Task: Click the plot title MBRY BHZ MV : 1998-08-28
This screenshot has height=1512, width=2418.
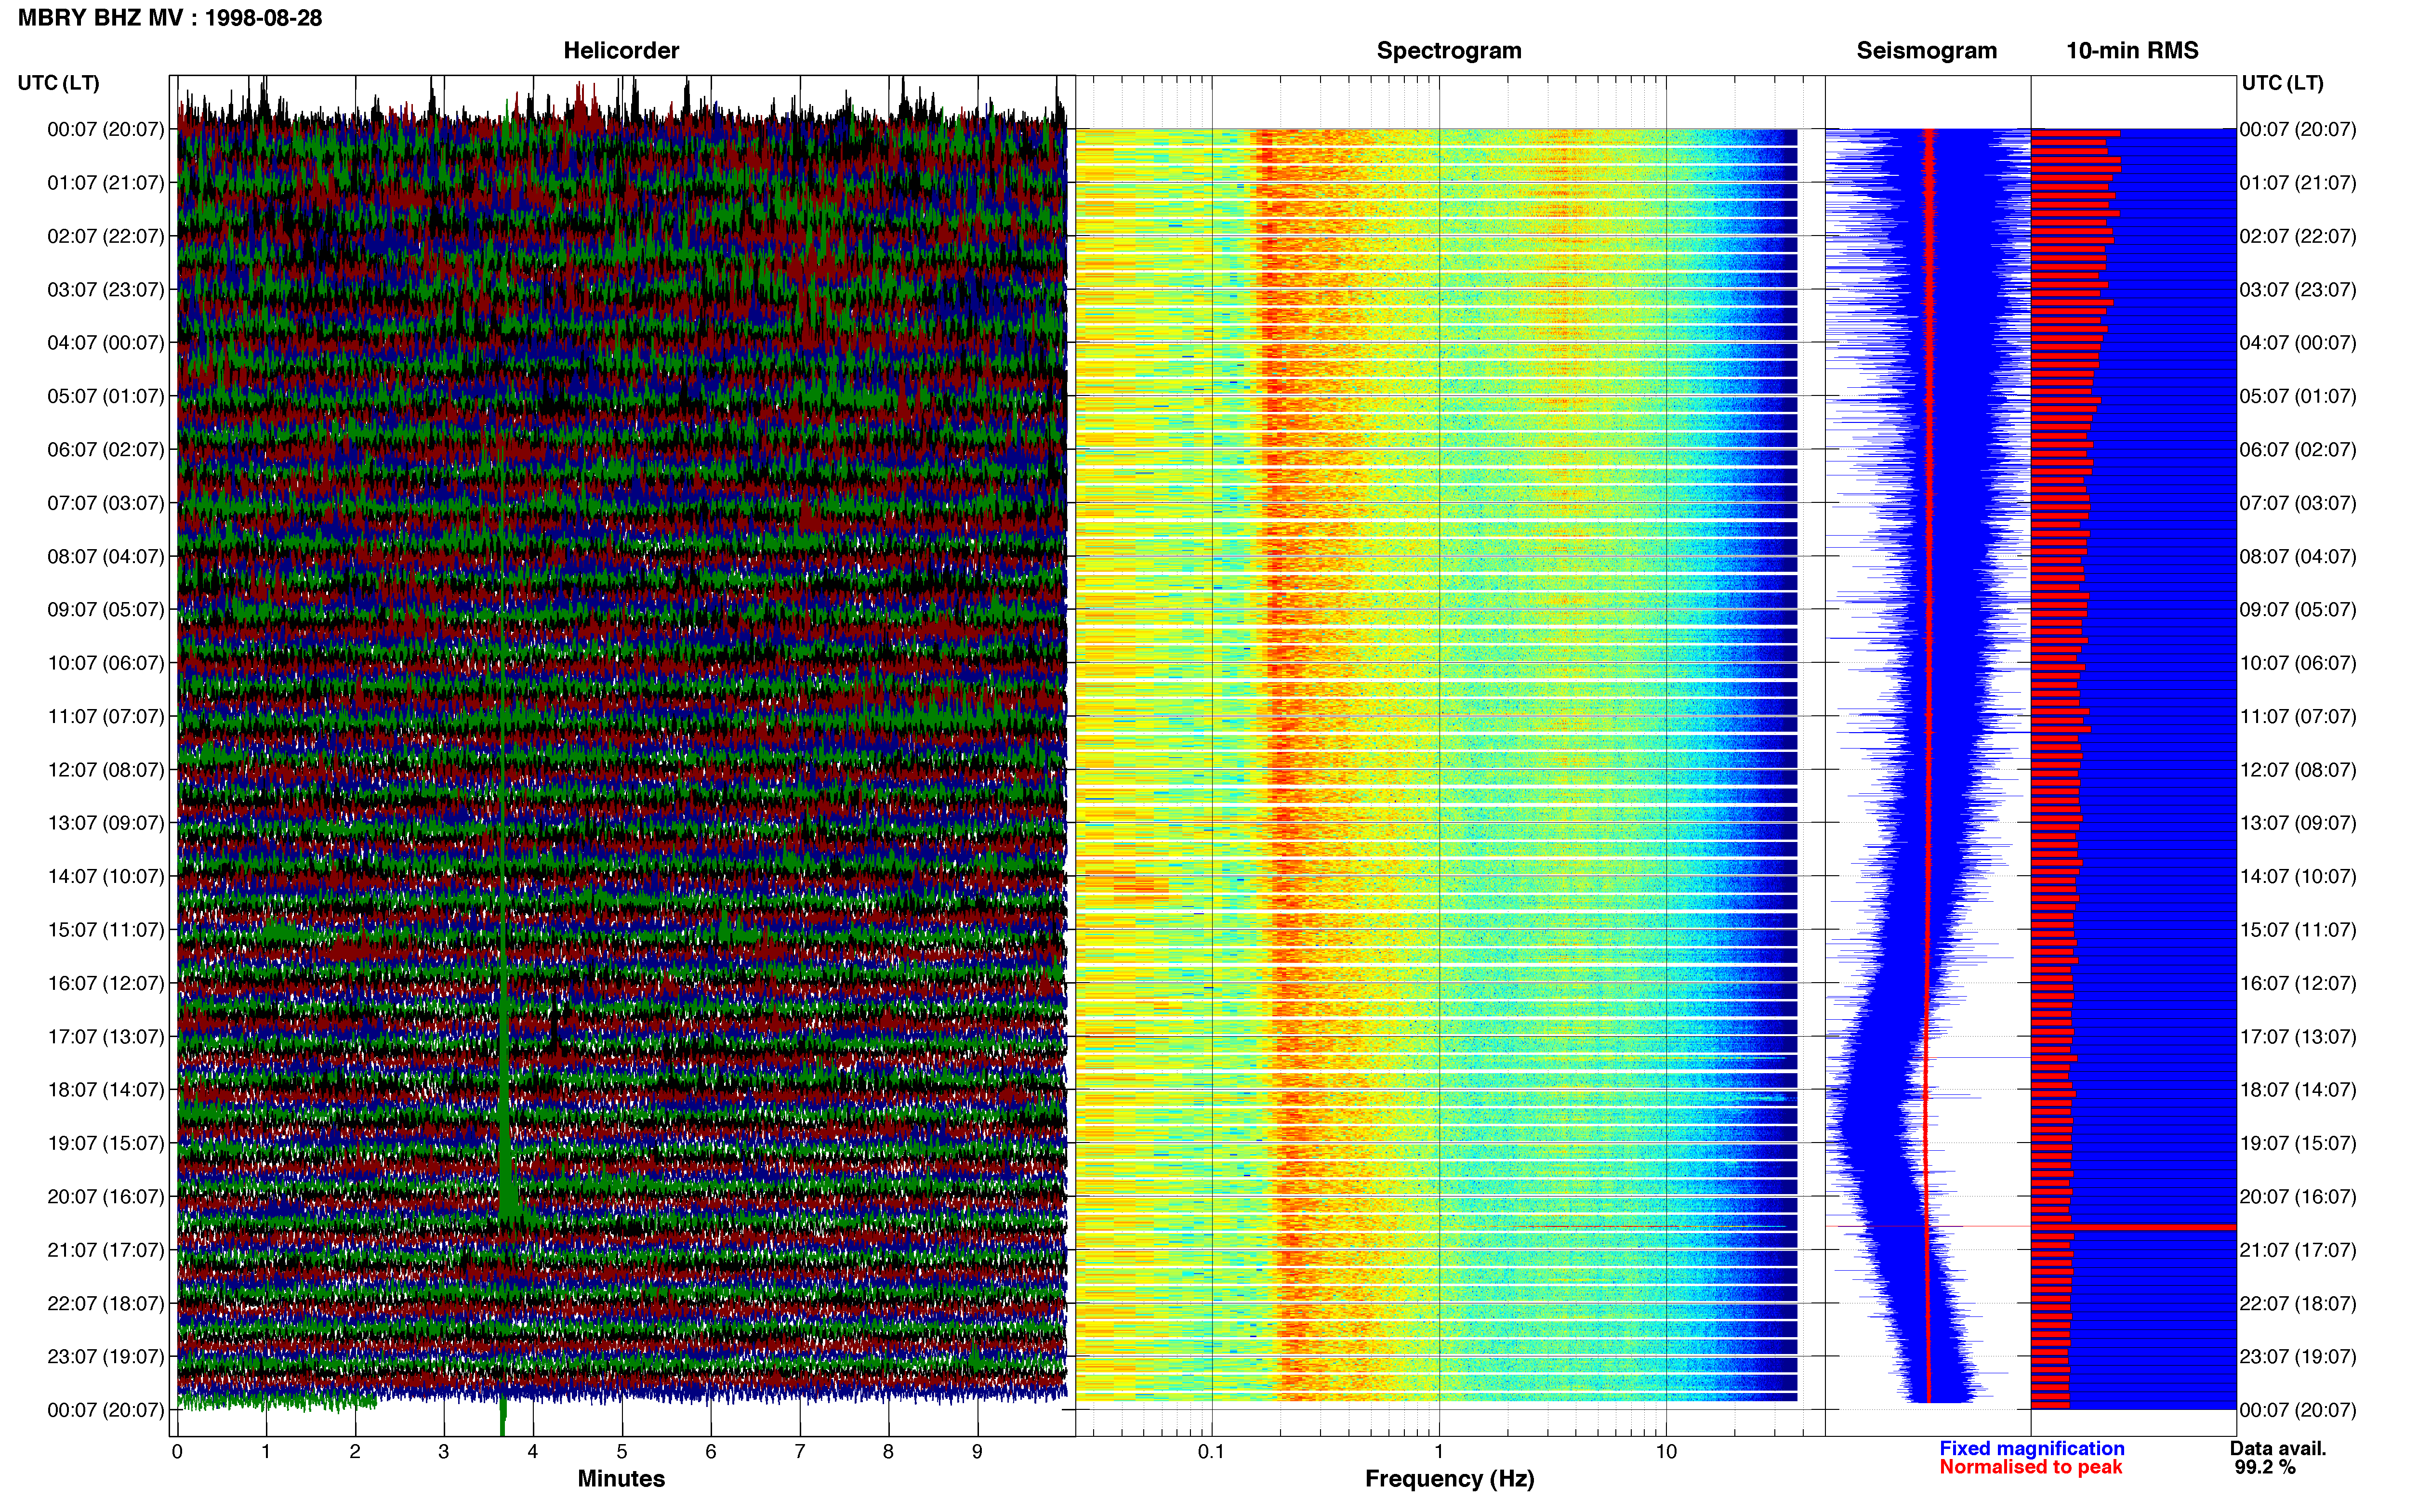Action: pyautogui.click(x=170, y=18)
